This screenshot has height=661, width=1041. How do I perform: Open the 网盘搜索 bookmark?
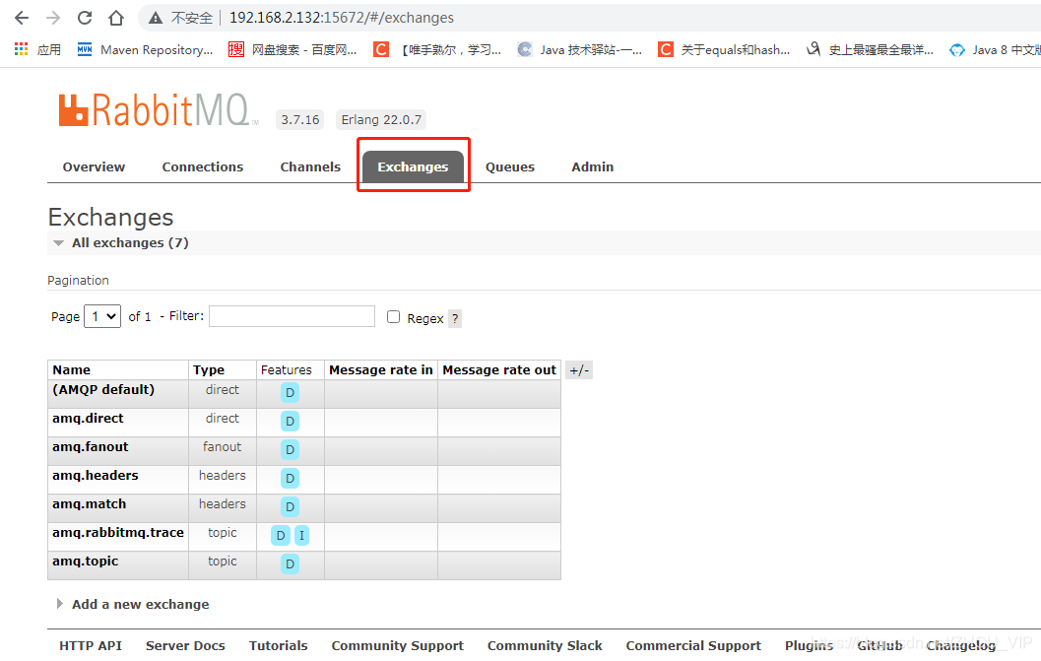(293, 50)
